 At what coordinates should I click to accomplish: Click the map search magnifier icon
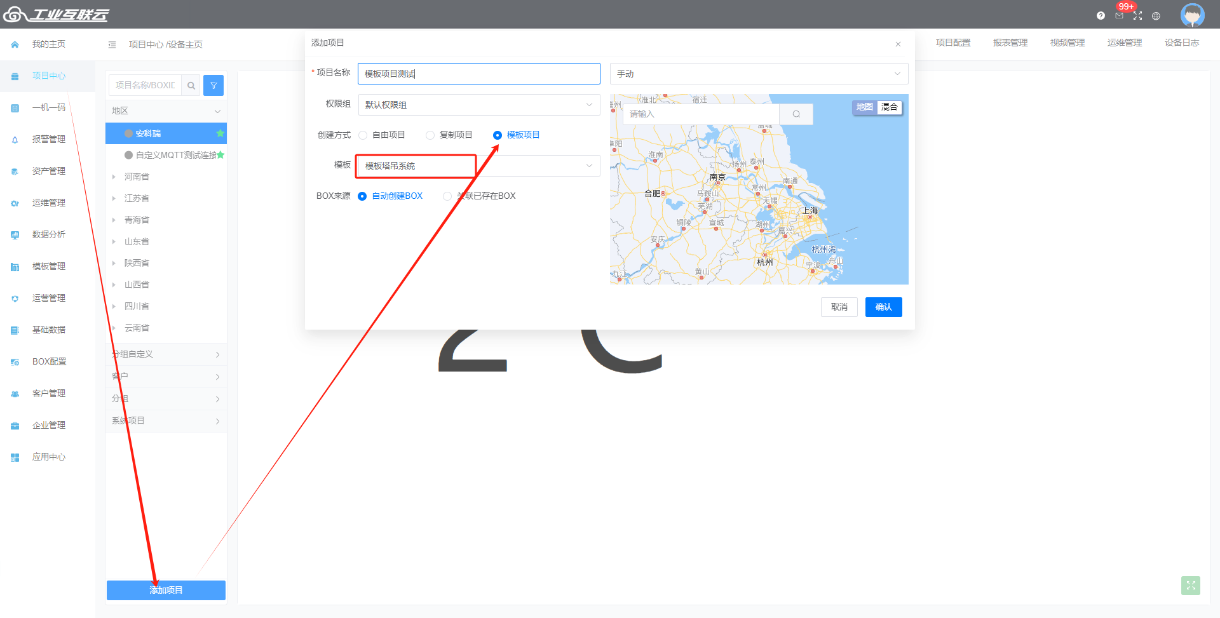click(796, 114)
